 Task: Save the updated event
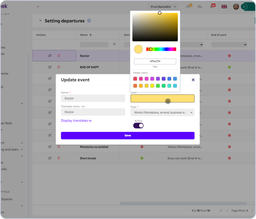tap(128, 136)
